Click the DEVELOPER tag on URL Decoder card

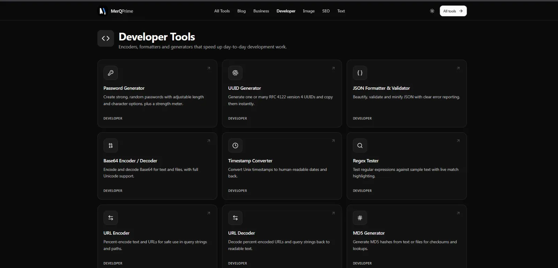237,263
